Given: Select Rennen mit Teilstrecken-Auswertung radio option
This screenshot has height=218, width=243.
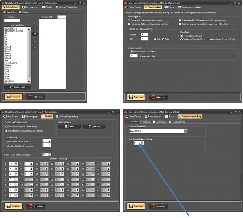Looking at the screenshot, I should (x=129, y=24).
